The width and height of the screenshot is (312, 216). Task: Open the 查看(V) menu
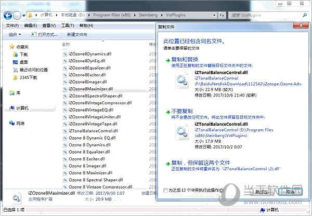tap(49, 25)
